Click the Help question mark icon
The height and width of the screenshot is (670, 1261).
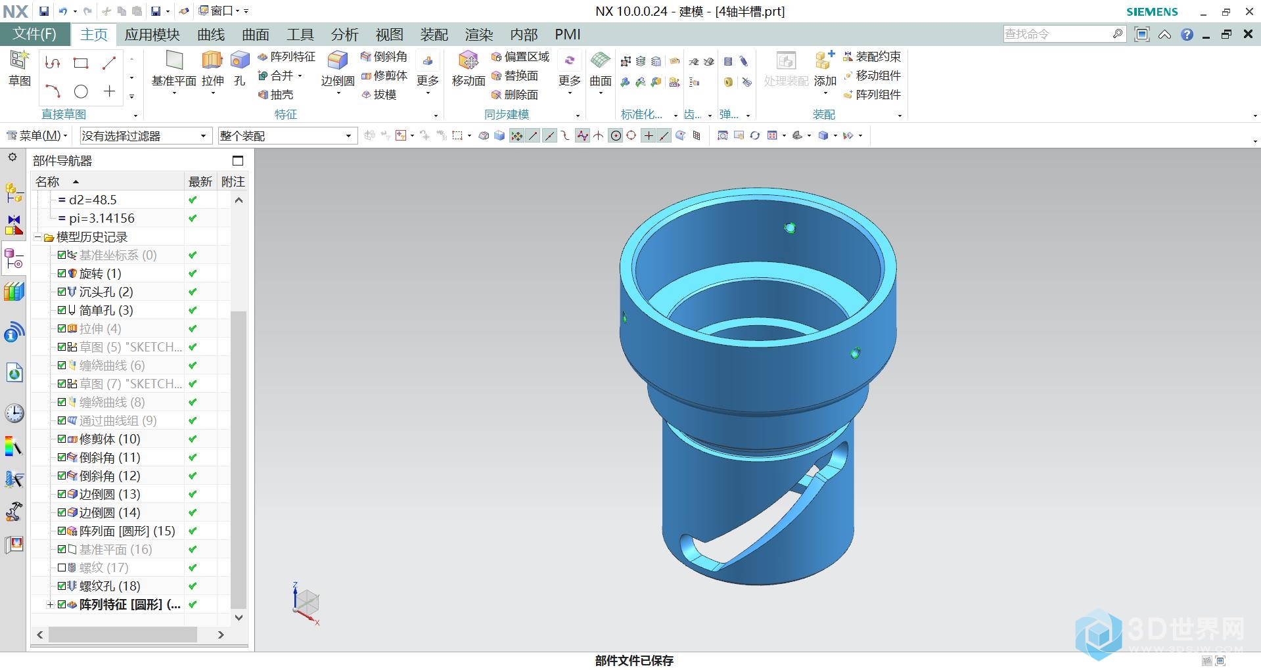click(x=1187, y=35)
